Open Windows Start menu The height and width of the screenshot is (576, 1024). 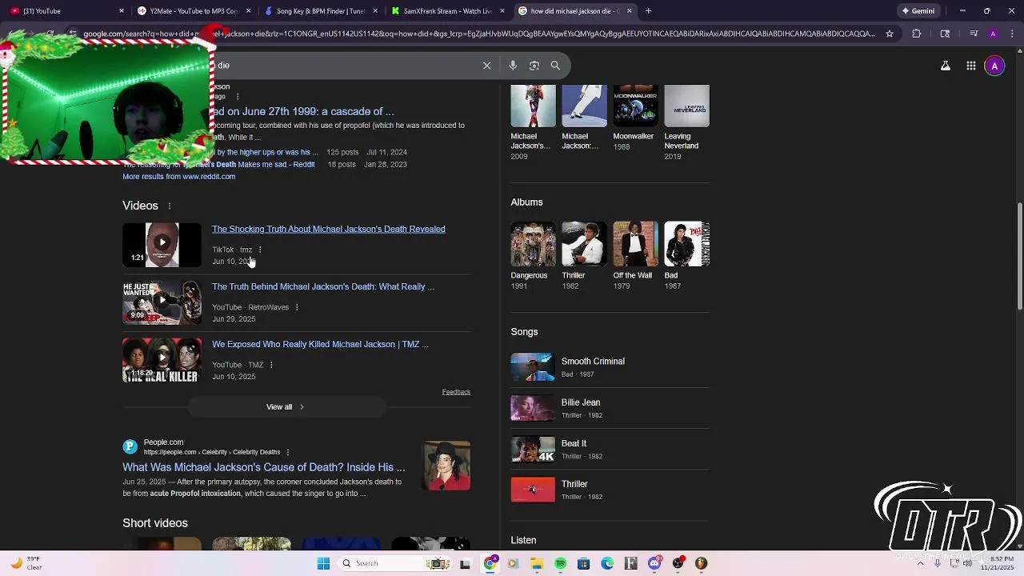click(x=323, y=563)
